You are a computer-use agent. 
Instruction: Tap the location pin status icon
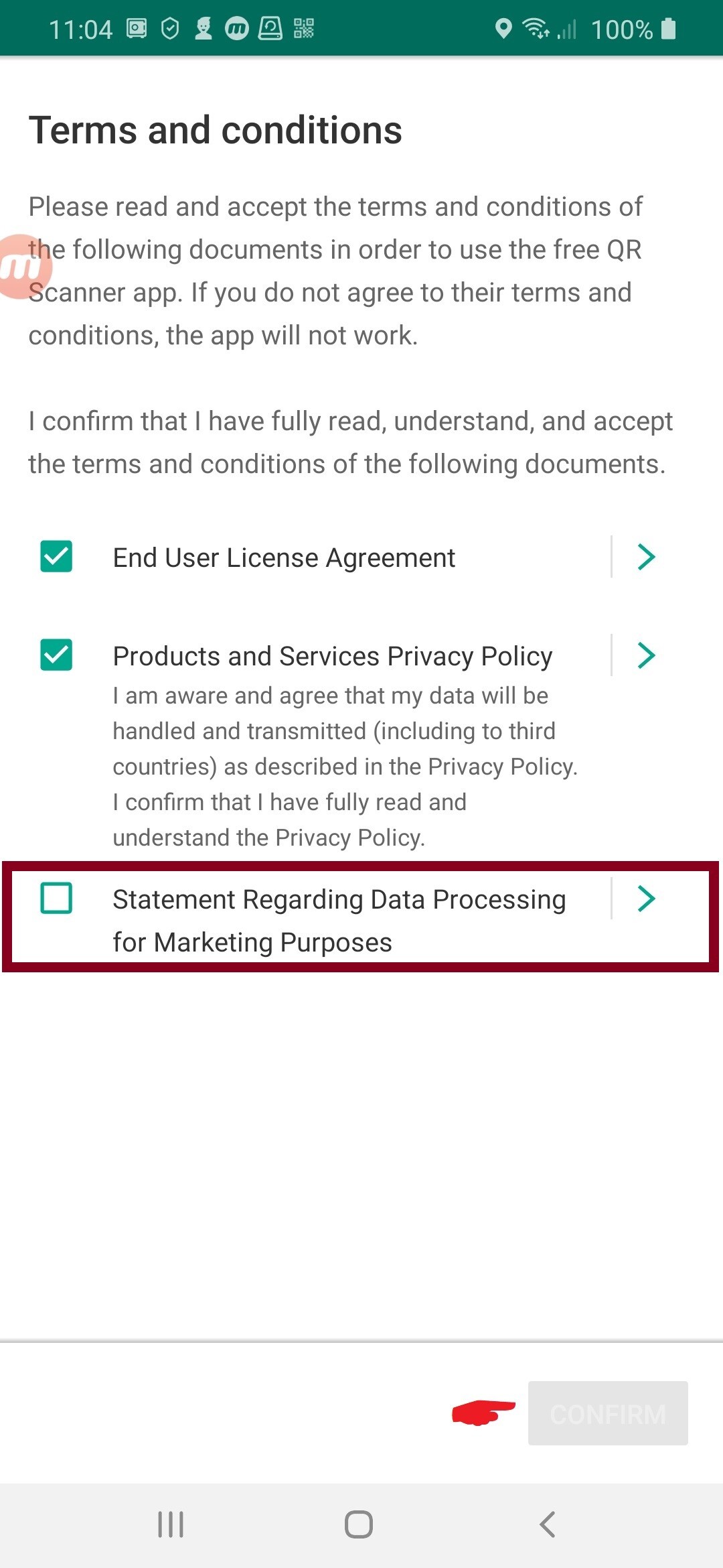click(x=503, y=29)
